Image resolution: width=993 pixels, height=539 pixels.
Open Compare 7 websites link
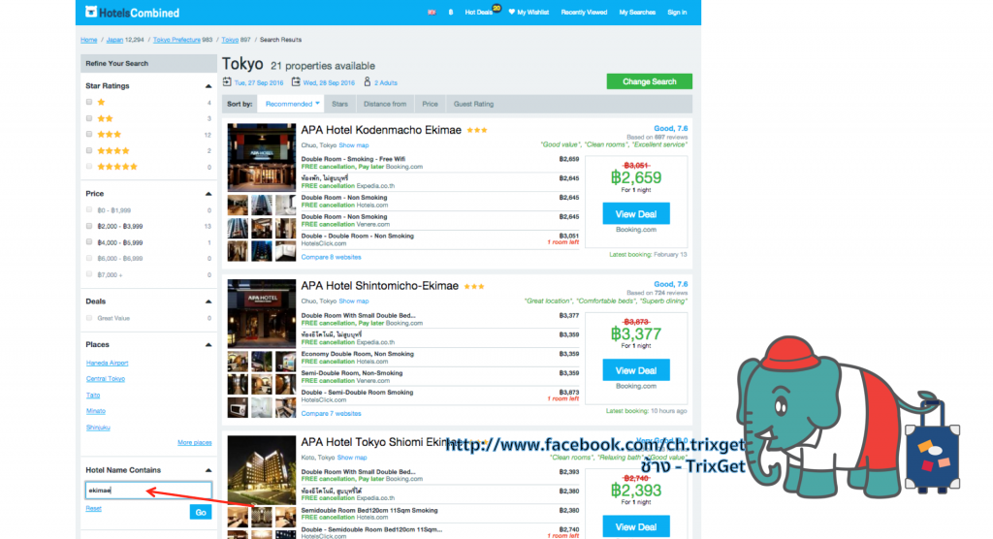(332, 414)
